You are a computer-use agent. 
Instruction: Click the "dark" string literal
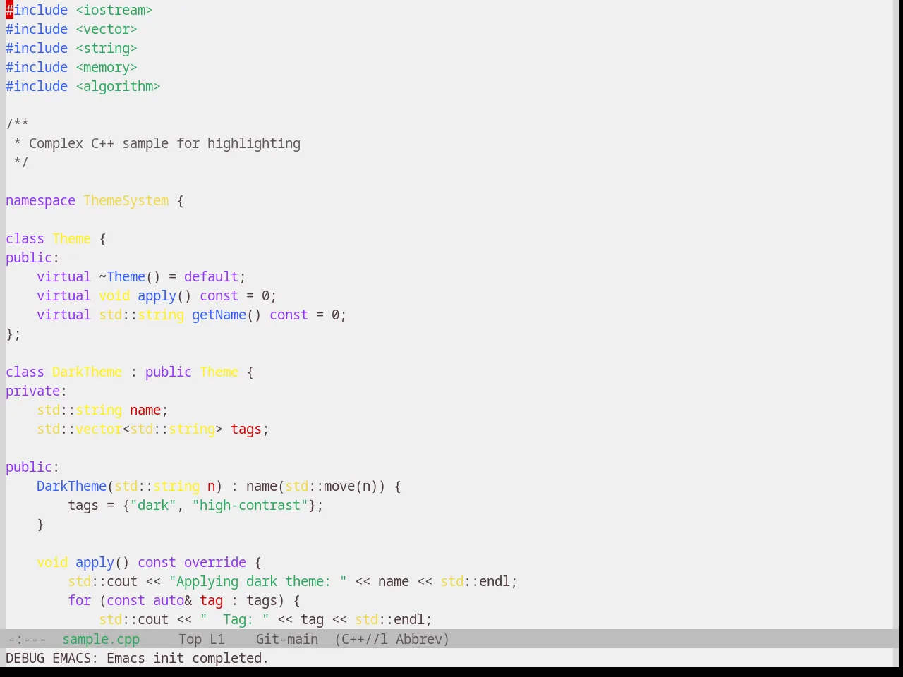[153, 505]
